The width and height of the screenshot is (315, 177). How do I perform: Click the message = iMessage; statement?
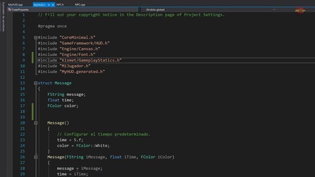tap(80, 168)
